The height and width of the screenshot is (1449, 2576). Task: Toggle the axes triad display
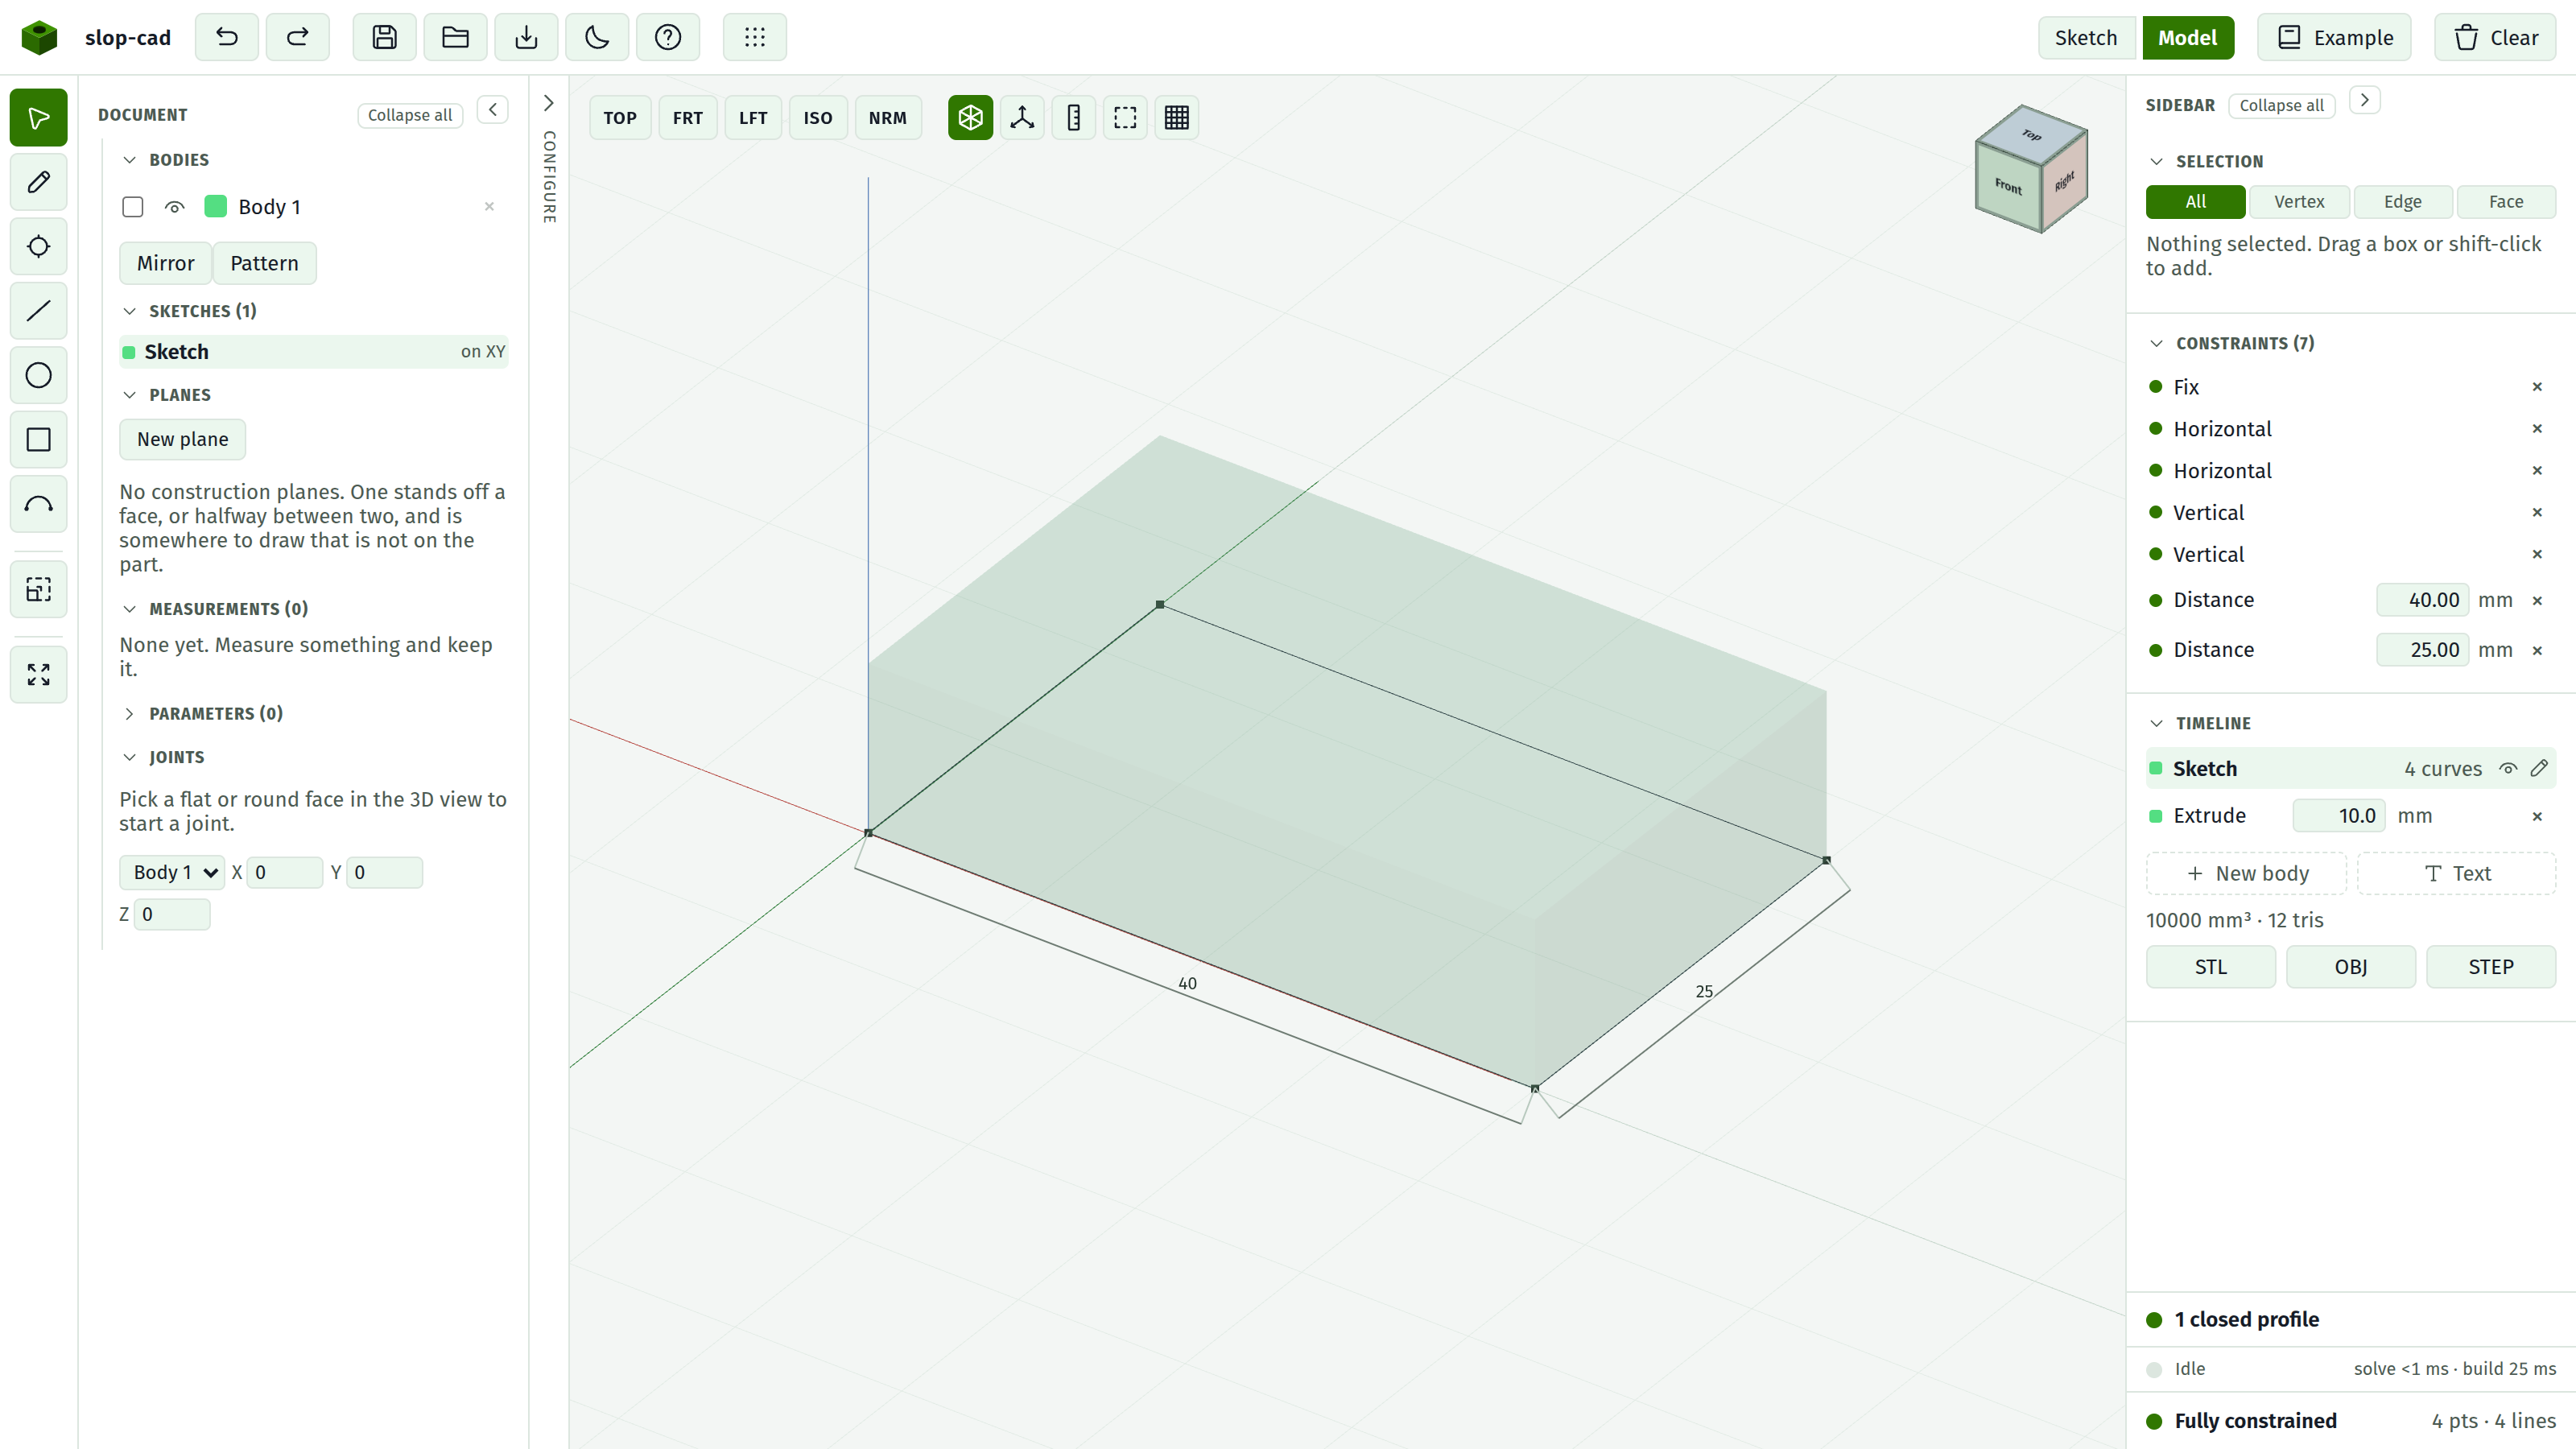[x=1022, y=118]
